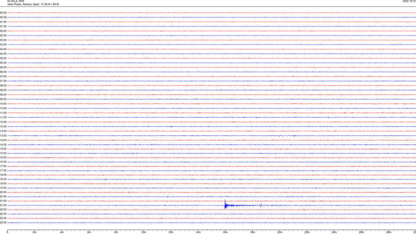416x234 pixels.
Task: Click the 28m axis tick label
Action: tap(389, 232)
